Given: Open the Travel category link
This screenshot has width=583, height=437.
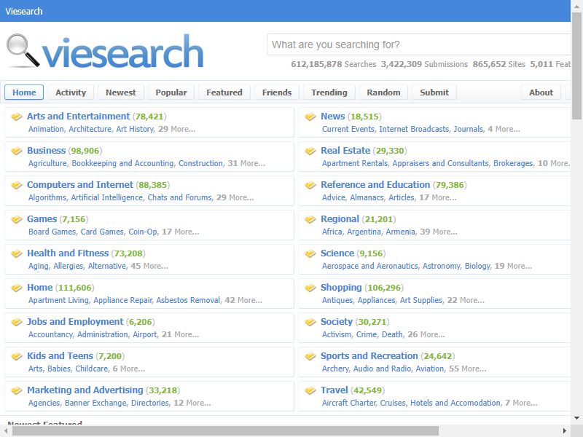Looking at the screenshot, I should (x=334, y=390).
